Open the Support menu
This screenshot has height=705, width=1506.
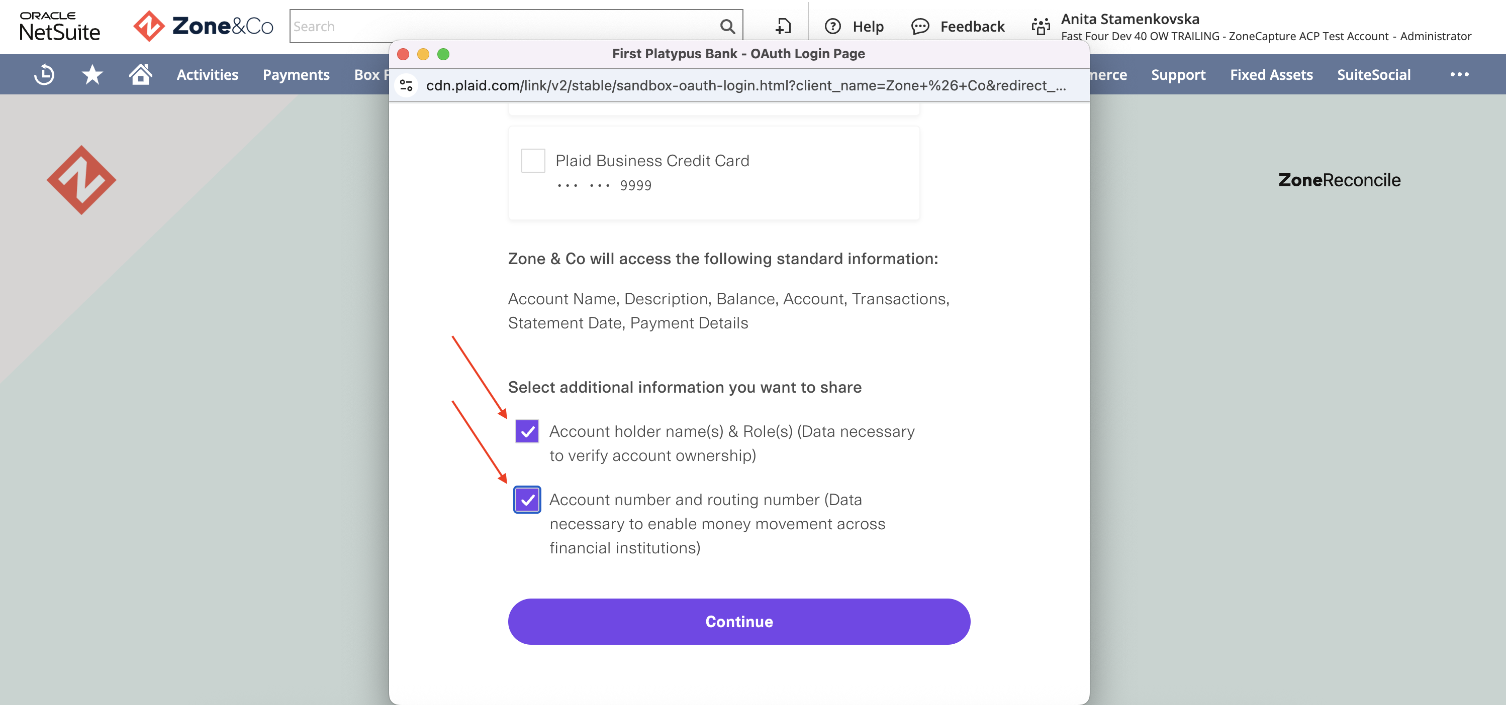tap(1178, 75)
